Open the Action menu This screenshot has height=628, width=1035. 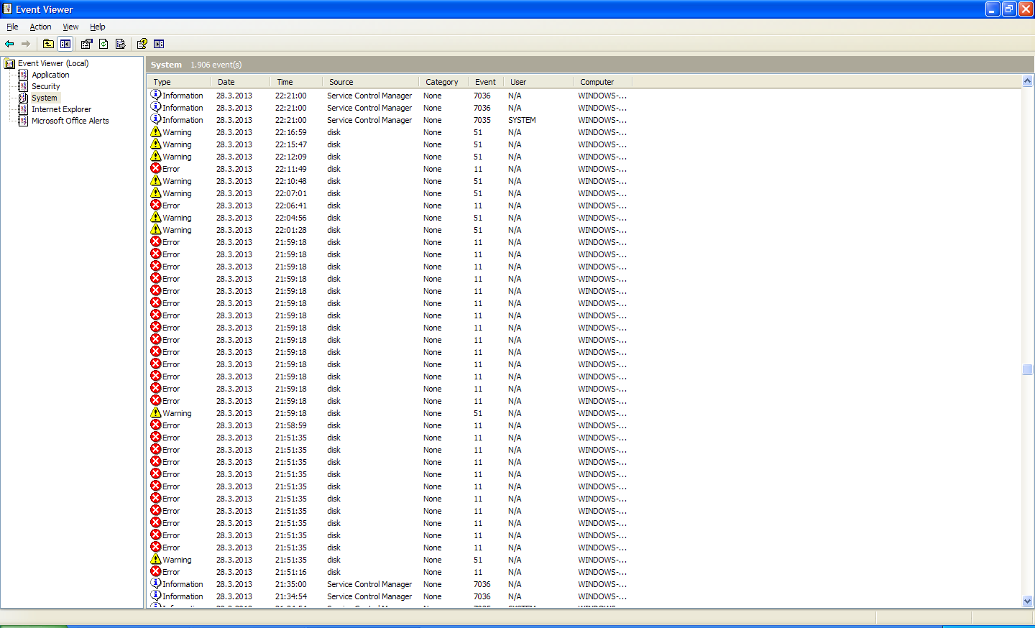pos(40,27)
